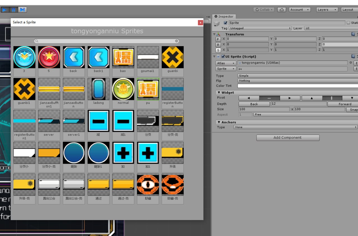Collapse the Widget section
This screenshot has height=236, width=358.
[219, 93]
